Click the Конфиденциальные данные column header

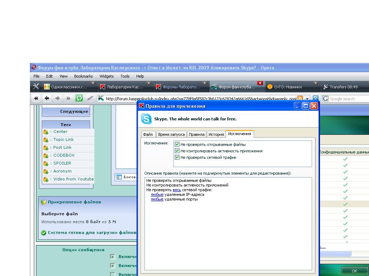click(344, 152)
